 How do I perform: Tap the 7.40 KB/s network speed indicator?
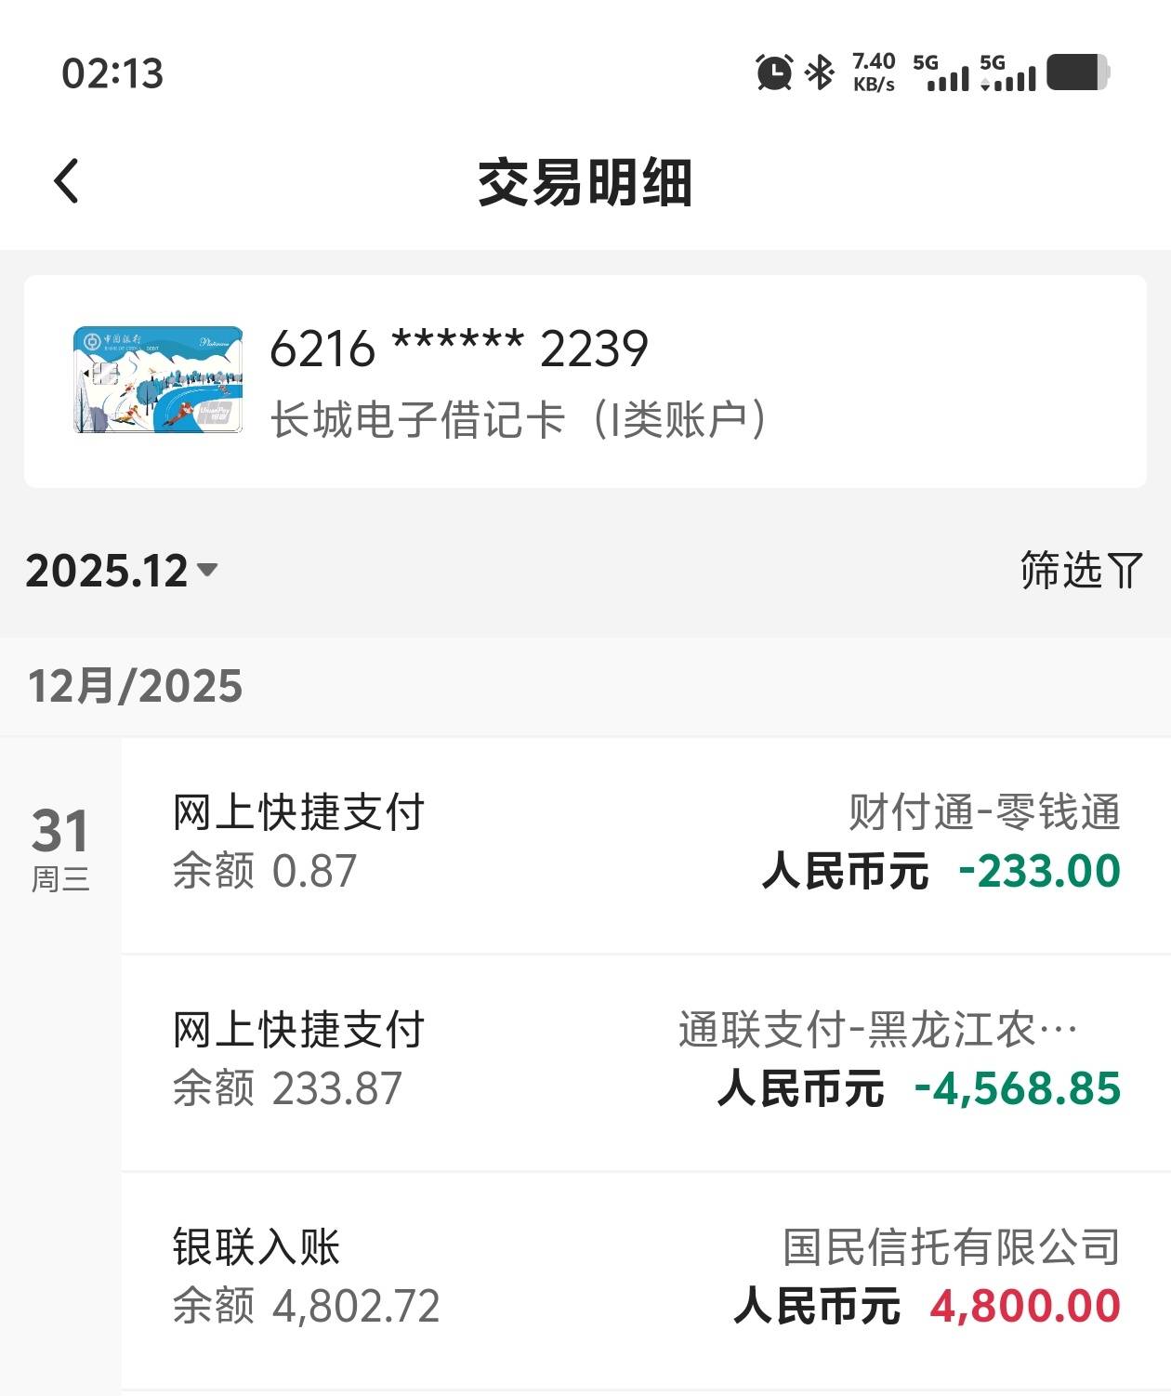click(x=874, y=72)
